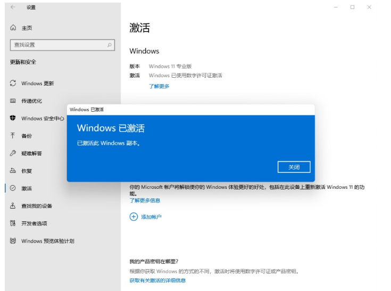Click 获取有关激活的详细信息 link
This screenshot has width=391, height=291.
click(x=157, y=280)
